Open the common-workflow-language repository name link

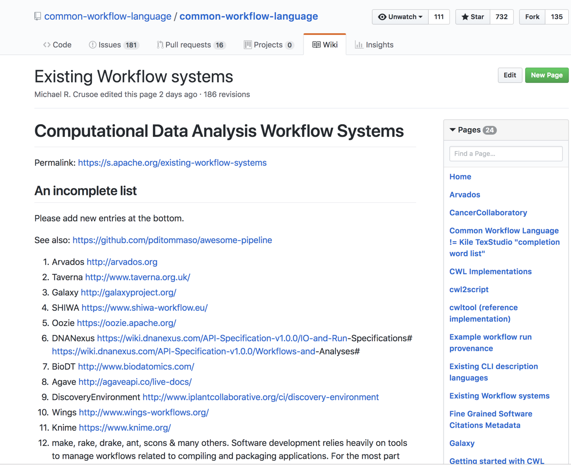248,16
